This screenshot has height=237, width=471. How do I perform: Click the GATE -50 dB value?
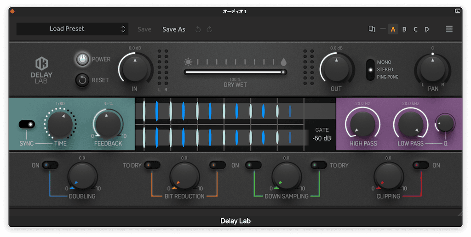pyautogui.click(x=322, y=138)
